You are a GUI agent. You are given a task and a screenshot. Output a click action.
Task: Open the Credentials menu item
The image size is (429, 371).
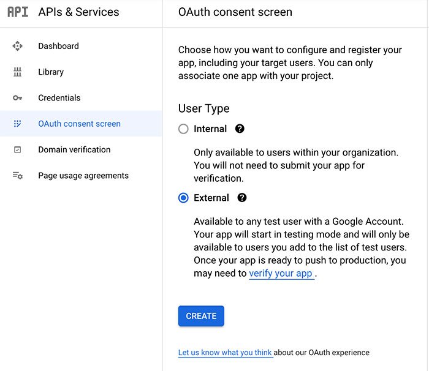click(x=59, y=98)
